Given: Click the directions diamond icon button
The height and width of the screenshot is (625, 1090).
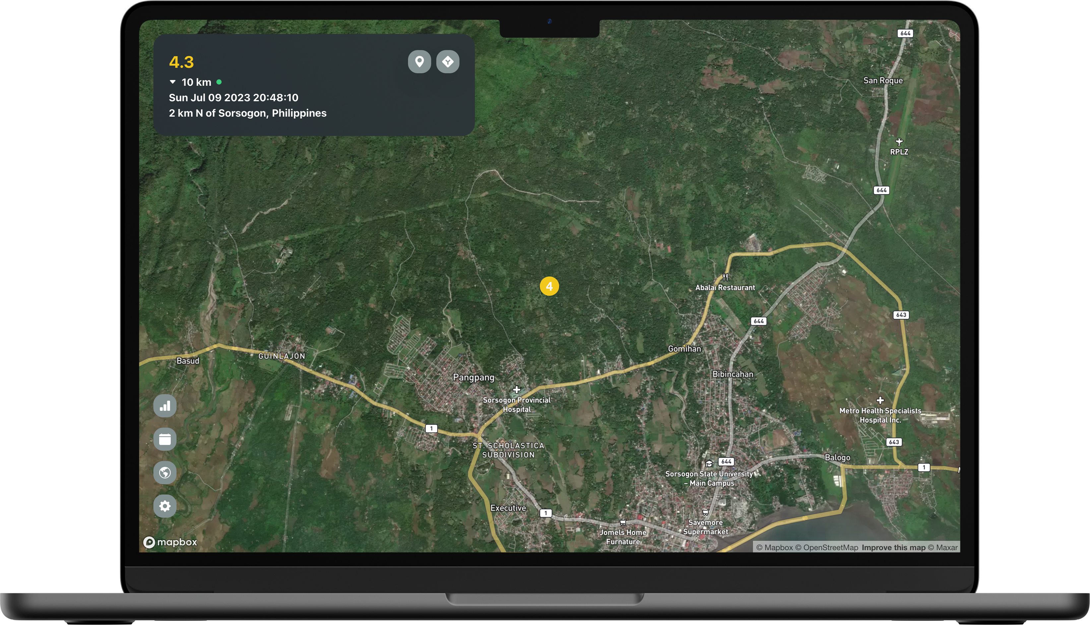Looking at the screenshot, I should [447, 62].
